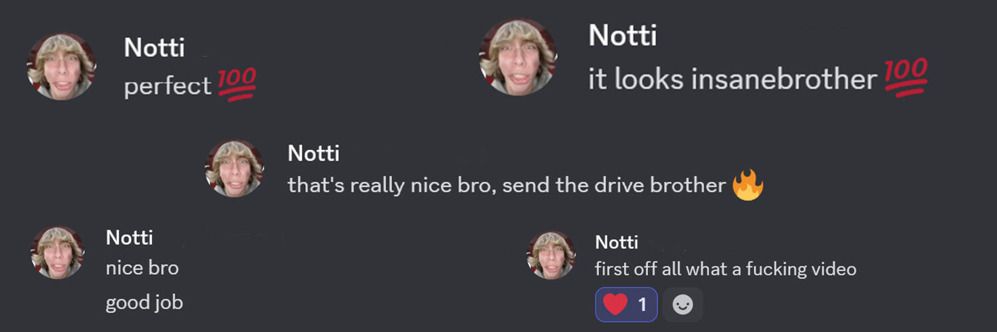
Task: Select the "it looks insanebrother" message text
Action: [732, 80]
